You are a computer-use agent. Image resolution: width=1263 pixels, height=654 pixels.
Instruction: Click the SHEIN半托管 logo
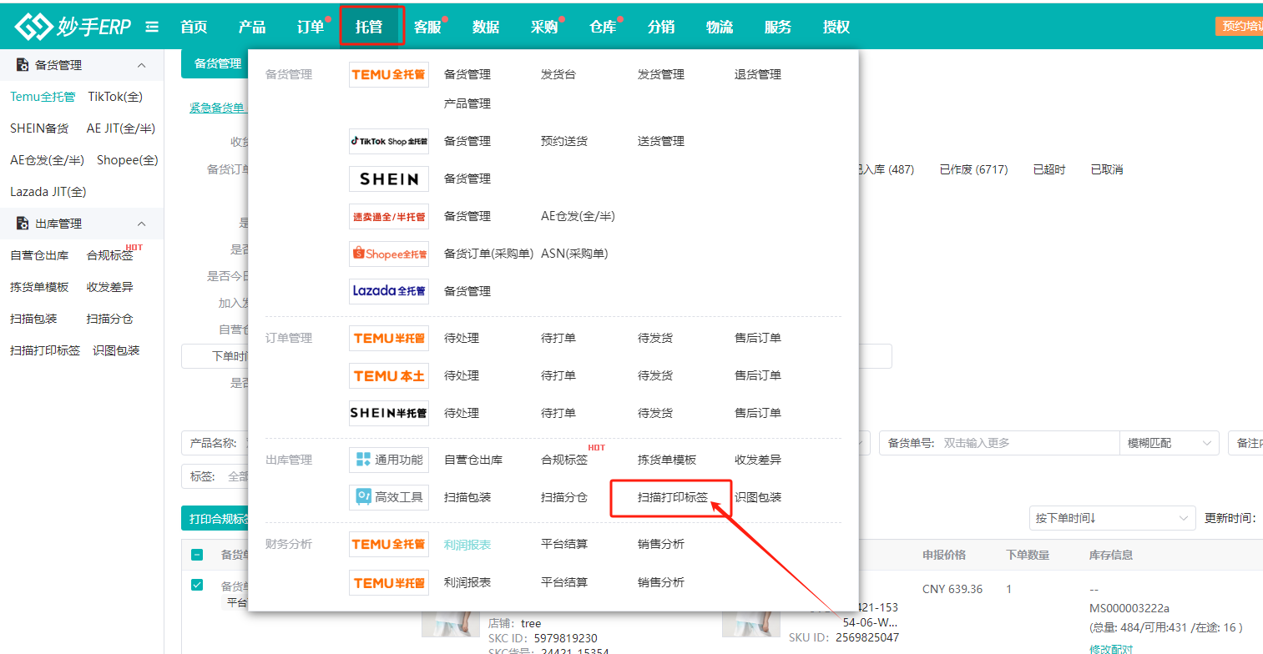(389, 413)
